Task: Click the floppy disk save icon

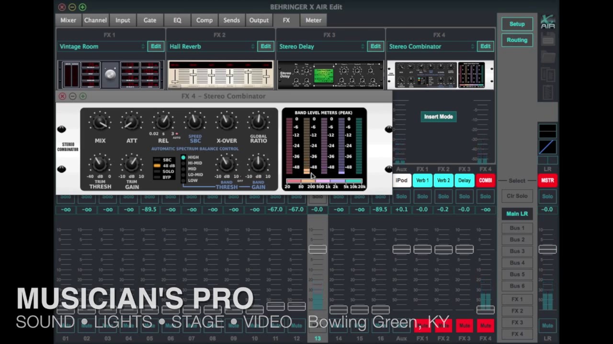Action: [x=548, y=39]
